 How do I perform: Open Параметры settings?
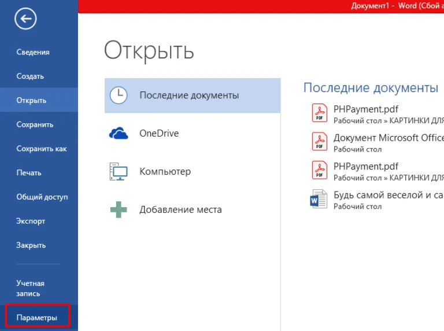pyautogui.click(x=38, y=317)
